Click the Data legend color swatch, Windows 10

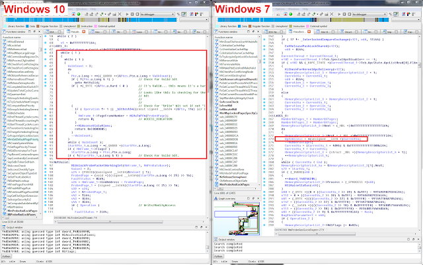pyautogui.click(x=27, y=26)
